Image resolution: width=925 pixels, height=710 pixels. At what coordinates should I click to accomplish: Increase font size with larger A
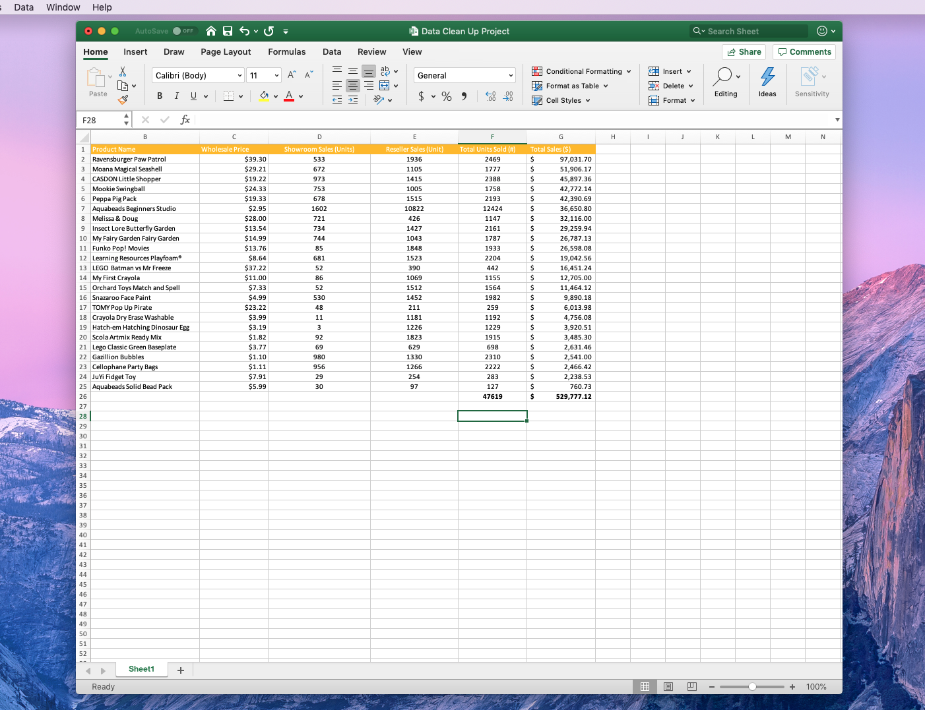(x=292, y=75)
